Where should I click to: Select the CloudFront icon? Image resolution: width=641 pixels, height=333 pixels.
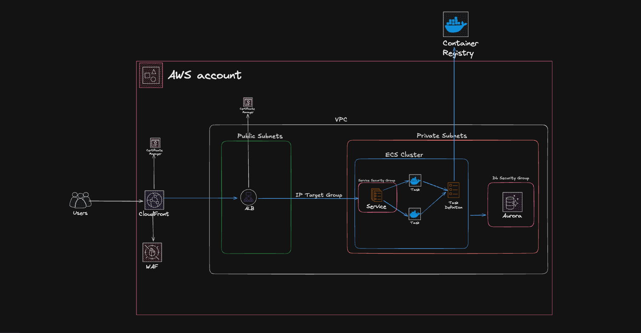pyautogui.click(x=154, y=200)
